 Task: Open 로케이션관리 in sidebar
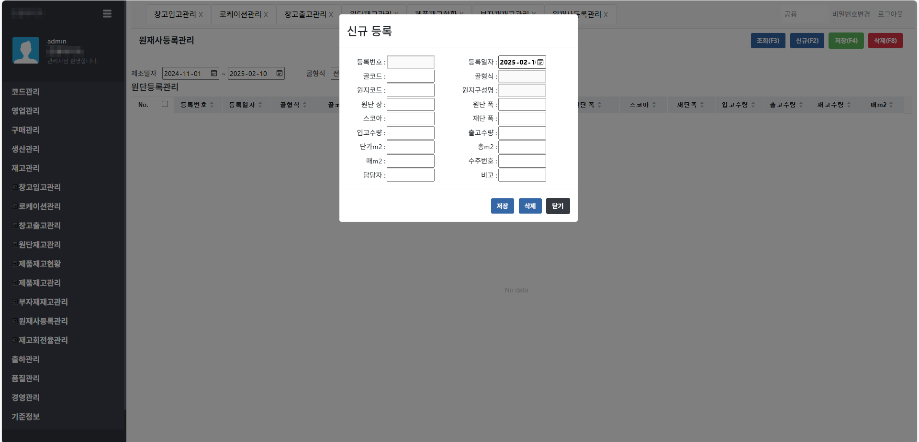coord(40,206)
